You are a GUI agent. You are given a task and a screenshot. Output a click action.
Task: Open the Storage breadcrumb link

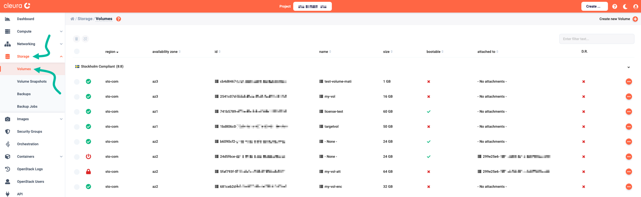pyautogui.click(x=85, y=19)
